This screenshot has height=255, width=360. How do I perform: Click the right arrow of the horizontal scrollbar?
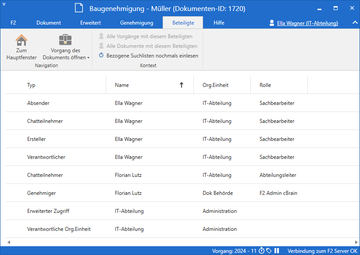pos(356,242)
